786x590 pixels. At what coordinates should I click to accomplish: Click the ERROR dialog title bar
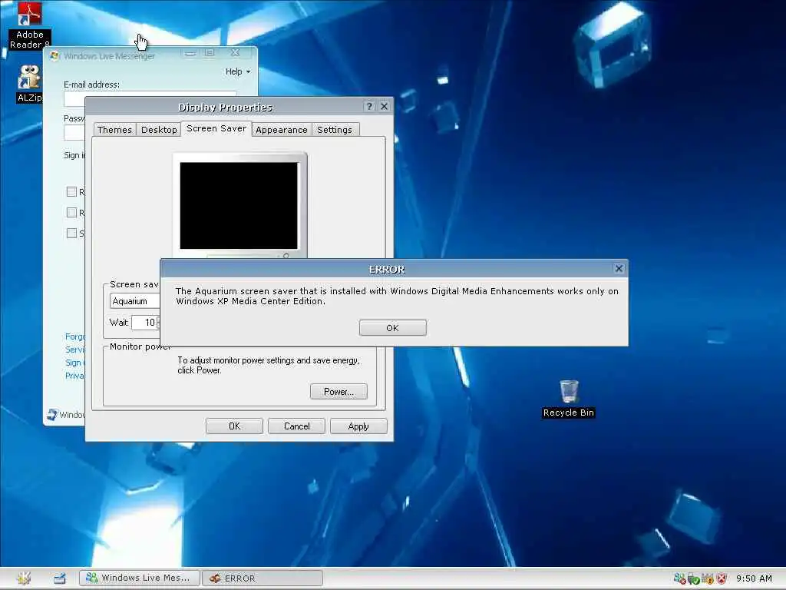click(x=387, y=269)
